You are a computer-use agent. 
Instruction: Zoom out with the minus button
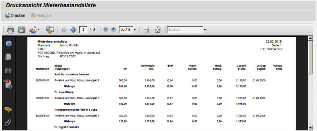[x=105, y=30]
